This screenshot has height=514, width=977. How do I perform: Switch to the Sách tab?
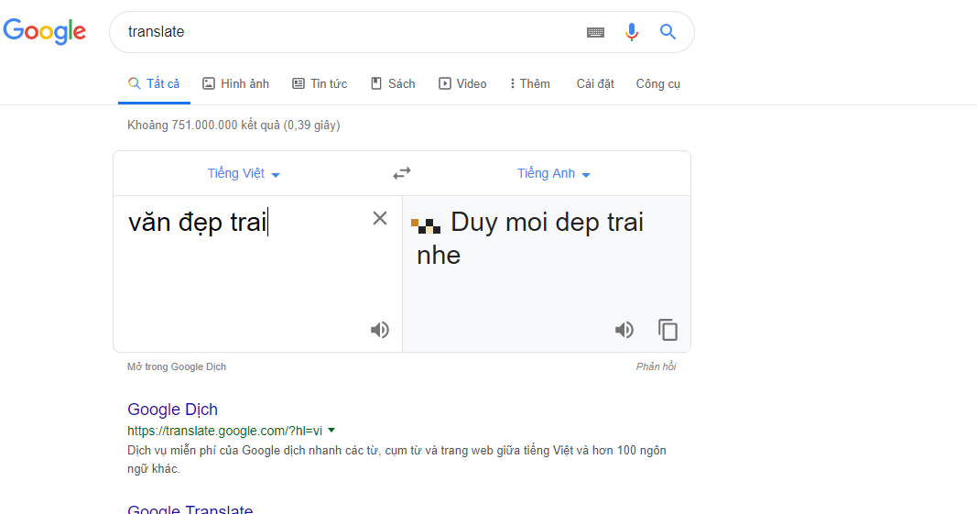[393, 83]
